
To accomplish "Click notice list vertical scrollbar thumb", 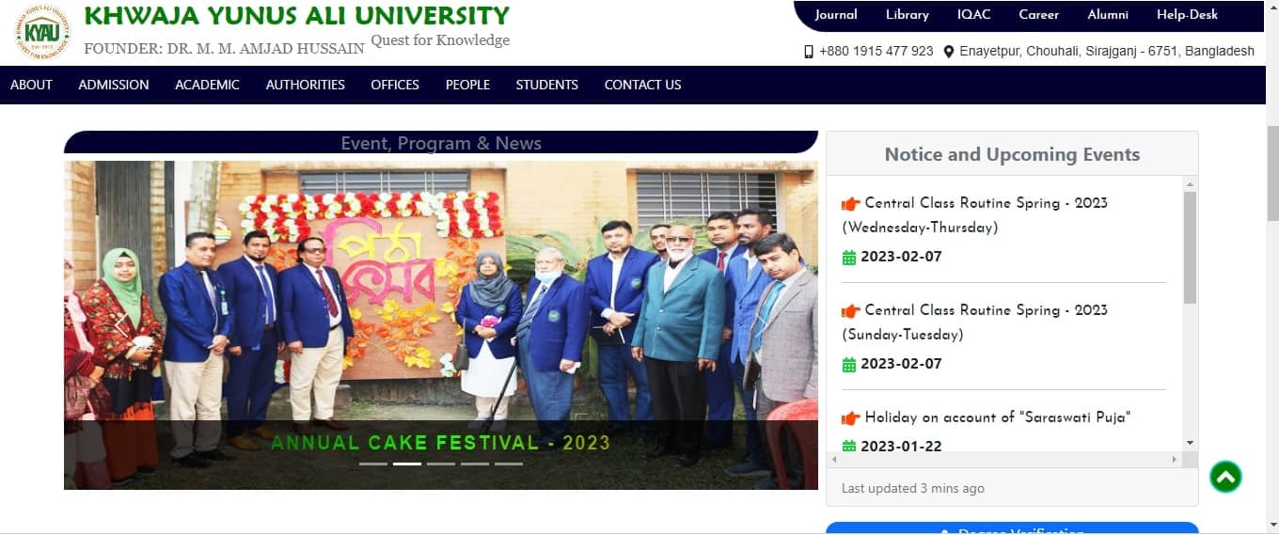I will [x=1190, y=247].
